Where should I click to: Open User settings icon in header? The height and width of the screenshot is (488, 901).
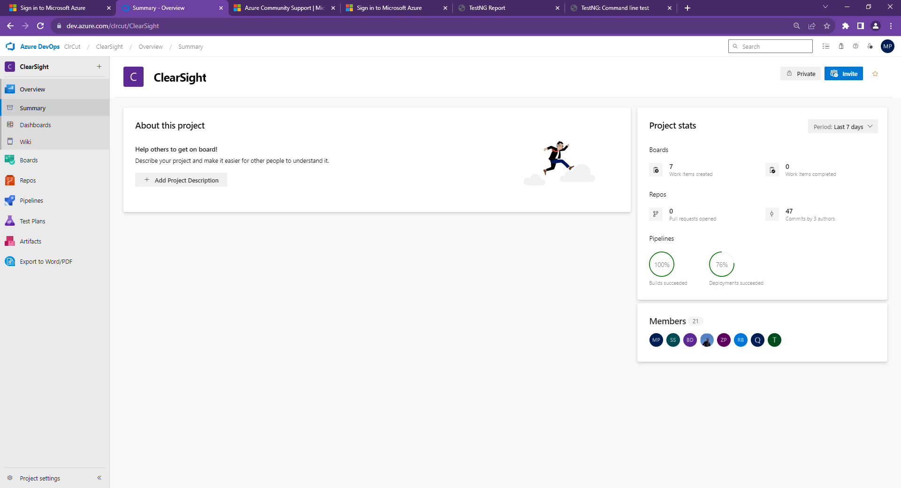870,46
